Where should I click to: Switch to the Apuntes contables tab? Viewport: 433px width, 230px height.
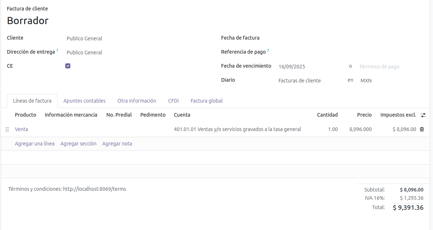[84, 101]
